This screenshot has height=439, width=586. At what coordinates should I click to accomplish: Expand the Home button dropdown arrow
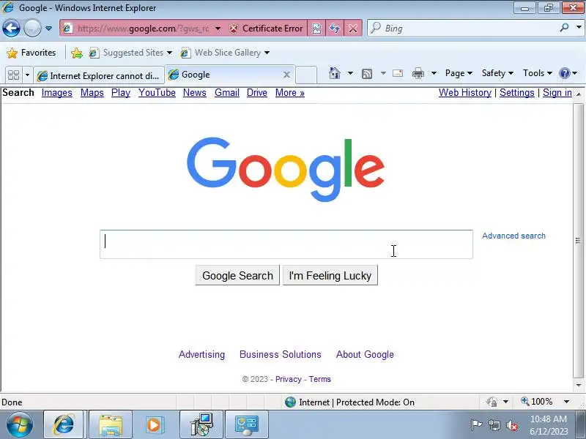(350, 73)
